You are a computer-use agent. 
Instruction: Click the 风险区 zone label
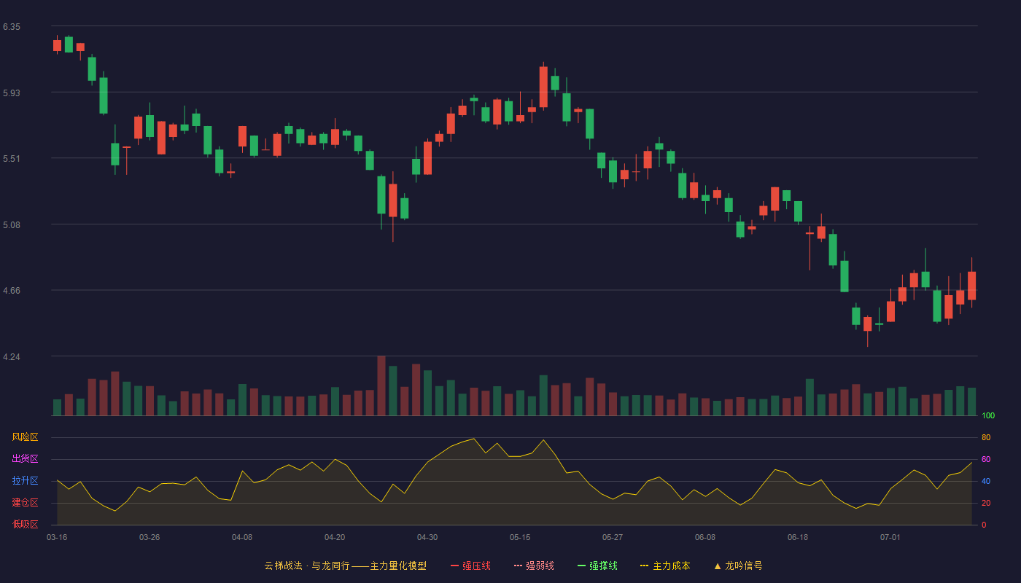(x=25, y=437)
